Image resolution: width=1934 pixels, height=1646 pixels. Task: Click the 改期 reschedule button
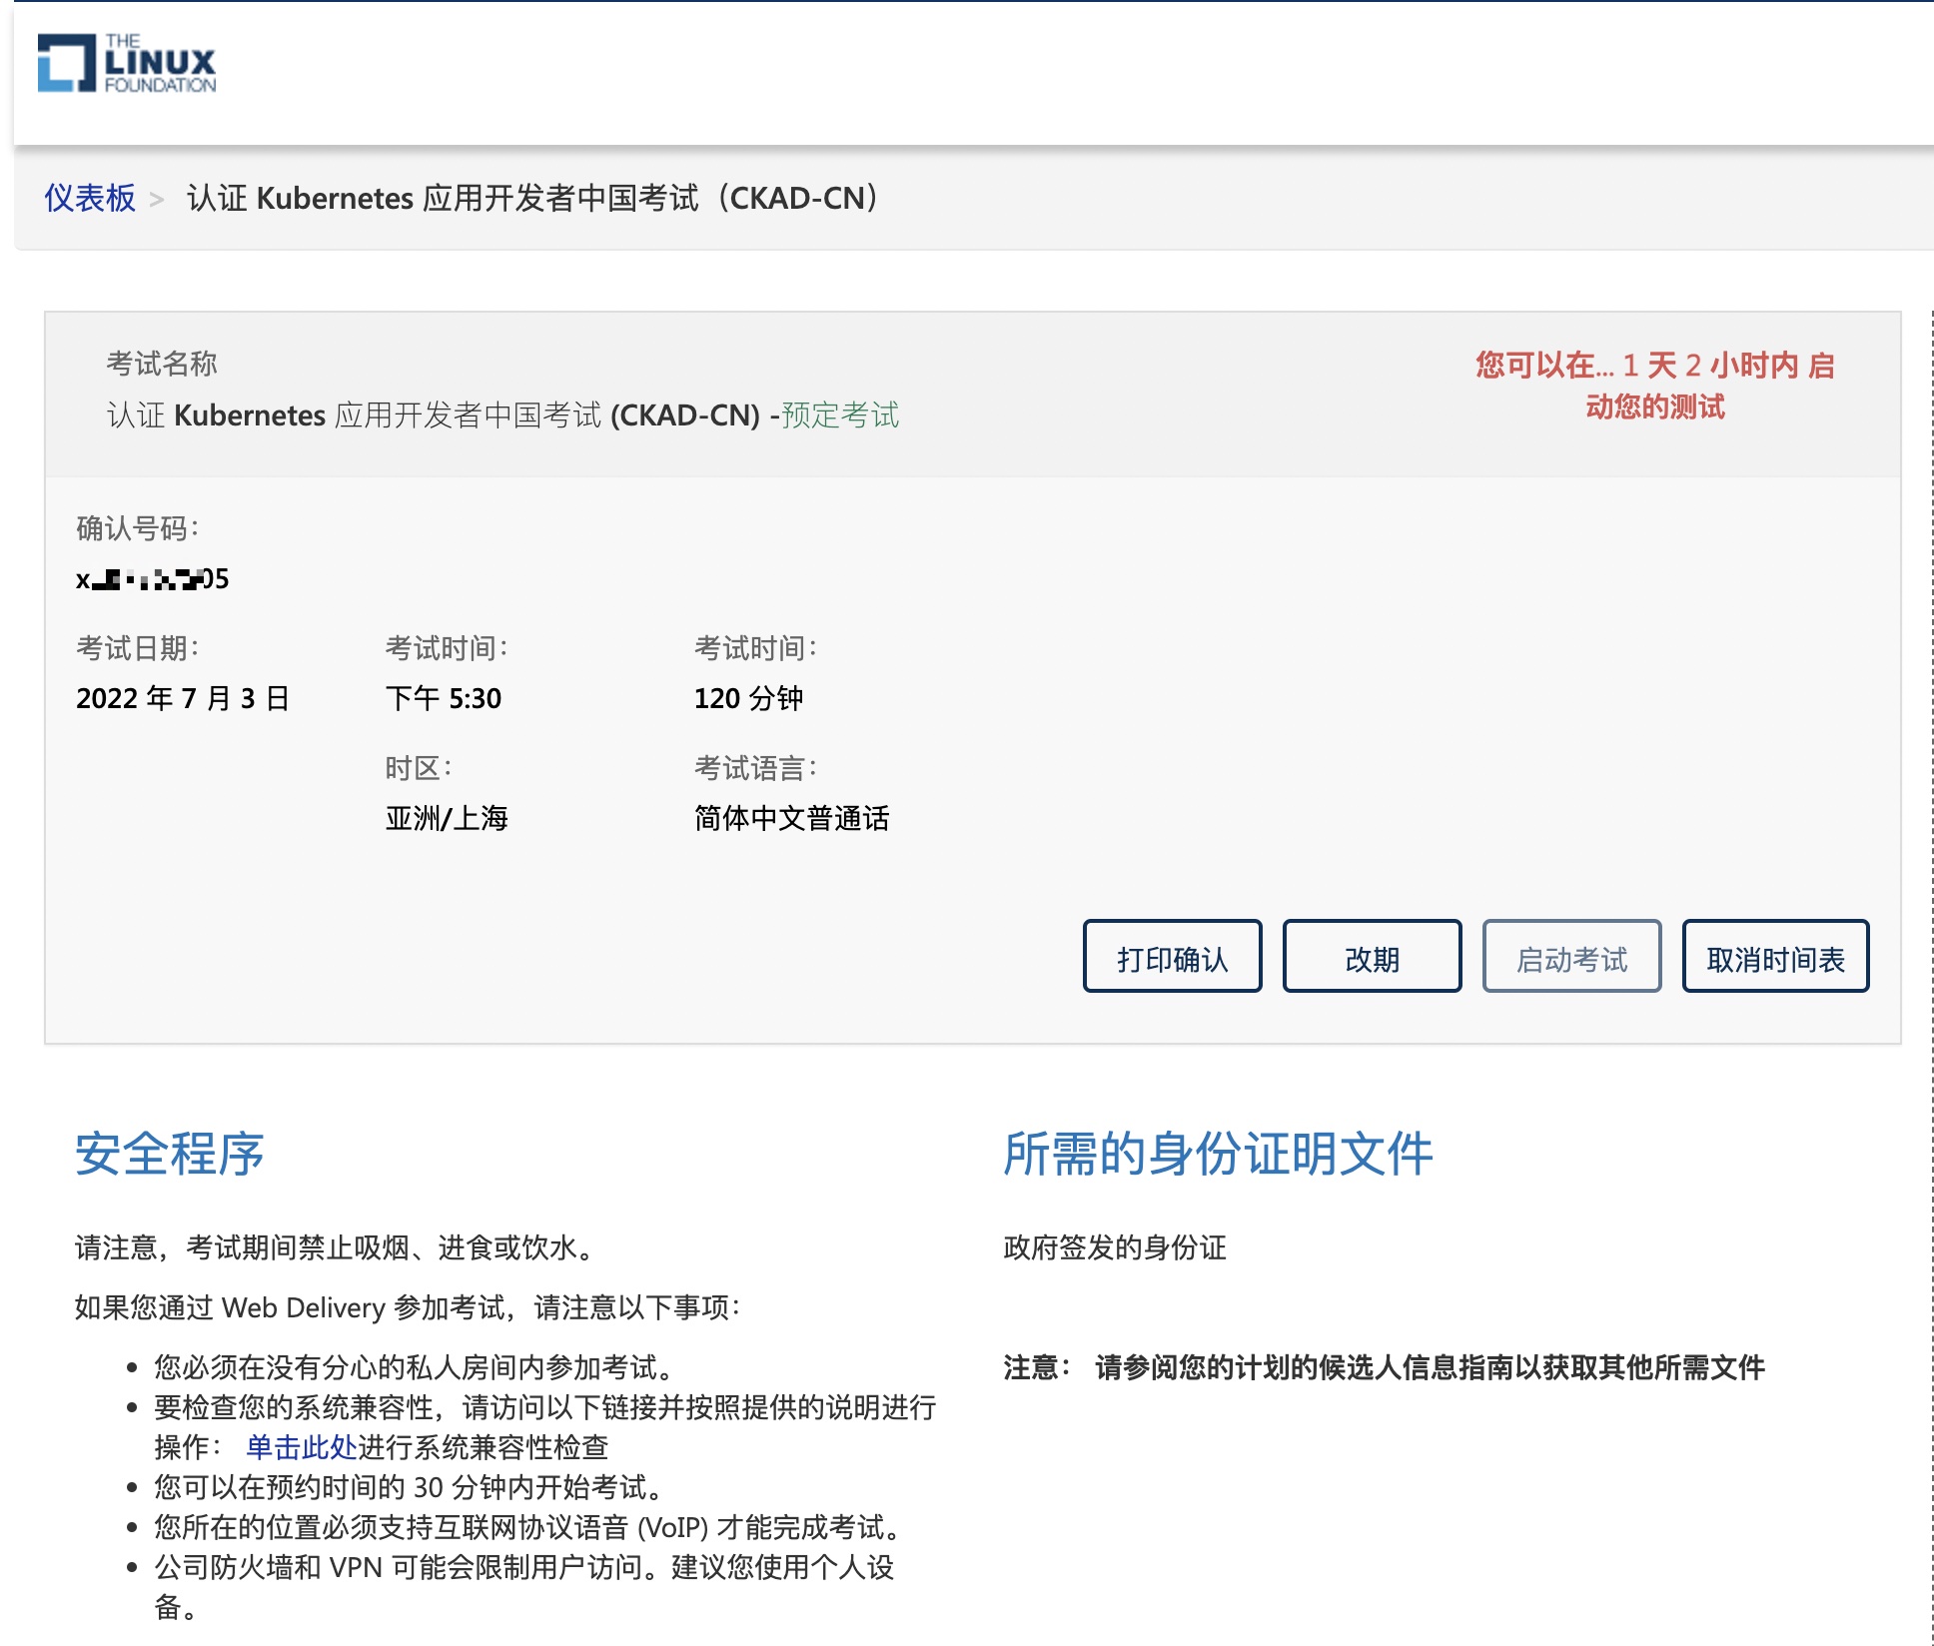(1372, 957)
